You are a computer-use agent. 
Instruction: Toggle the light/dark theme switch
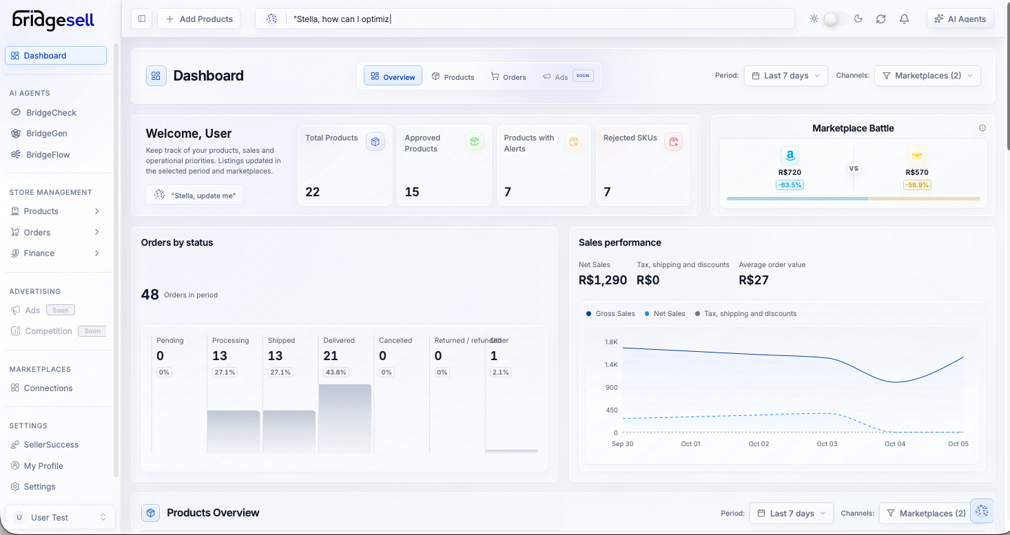point(836,19)
